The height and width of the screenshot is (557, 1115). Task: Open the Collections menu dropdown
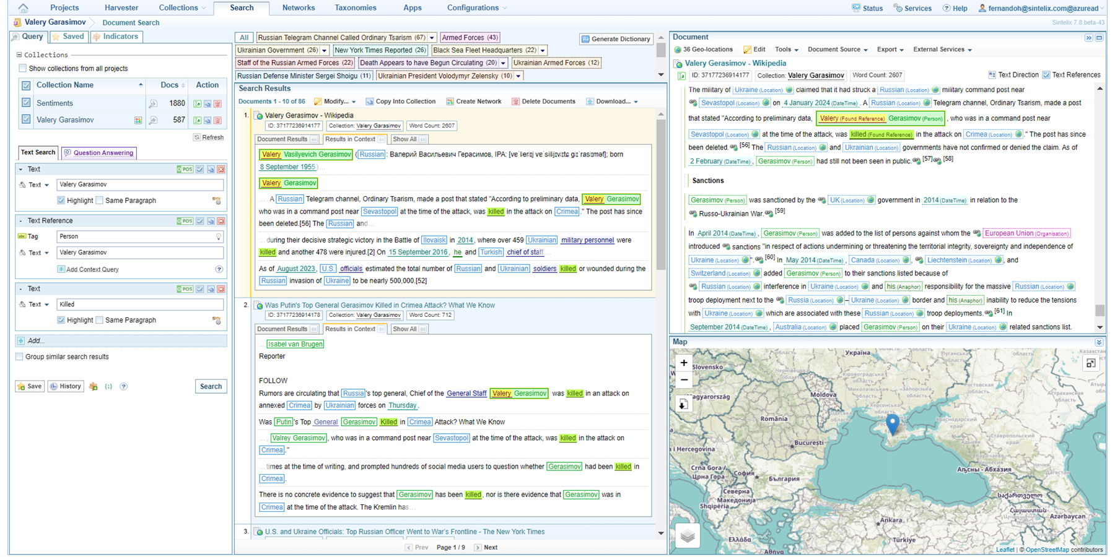[x=182, y=8]
